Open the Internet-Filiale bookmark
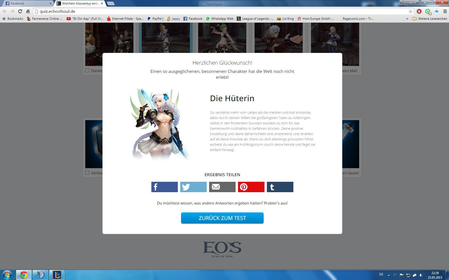 [x=125, y=19]
